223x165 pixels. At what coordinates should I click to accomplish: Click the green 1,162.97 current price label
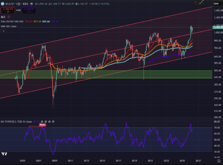[218, 27]
